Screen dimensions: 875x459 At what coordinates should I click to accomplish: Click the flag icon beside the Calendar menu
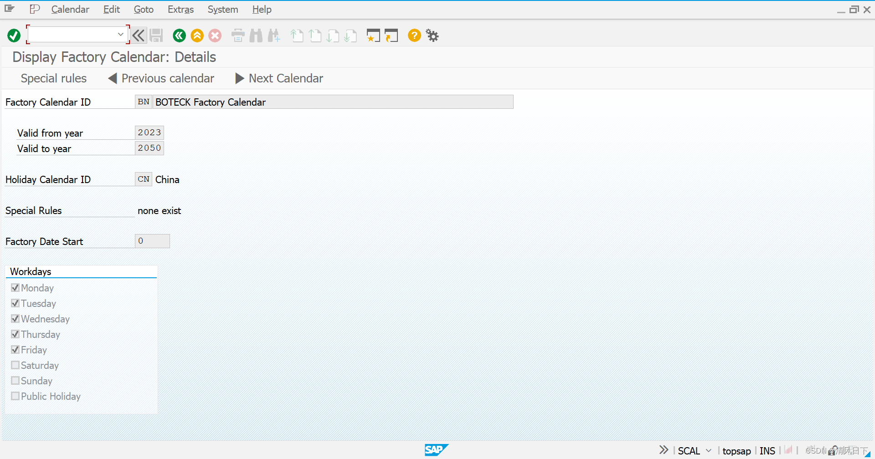coord(35,9)
